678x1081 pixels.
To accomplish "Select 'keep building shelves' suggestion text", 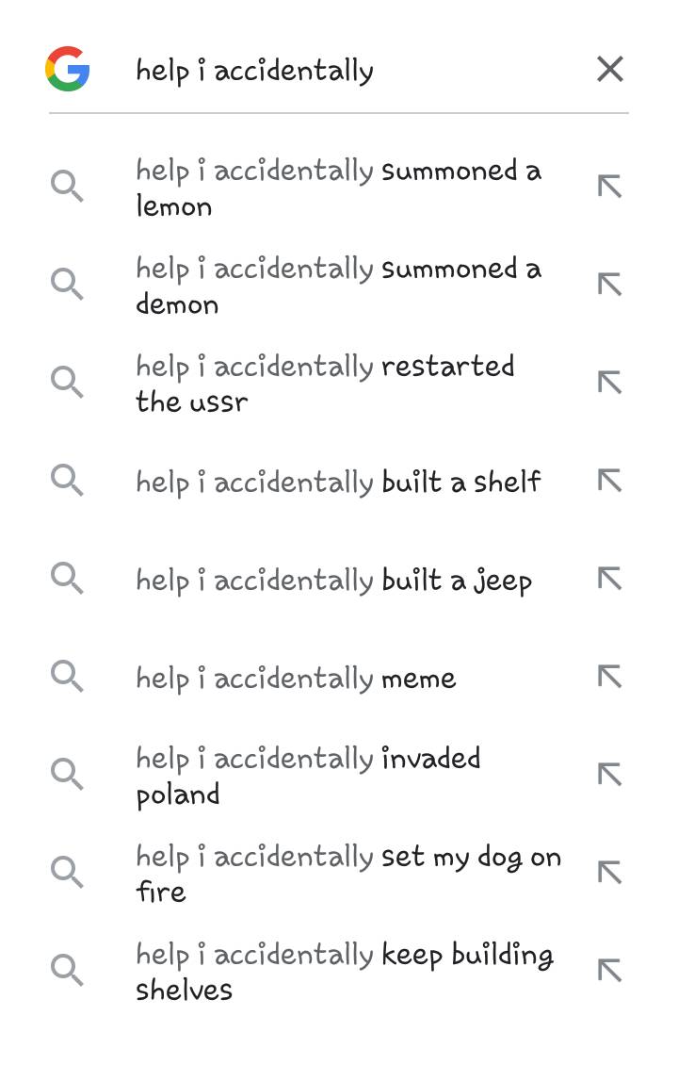I will coord(344,971).
